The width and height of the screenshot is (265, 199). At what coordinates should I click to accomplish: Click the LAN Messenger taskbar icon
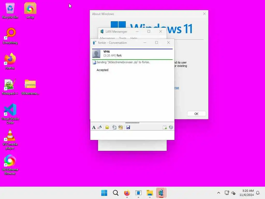coord(161,193)
